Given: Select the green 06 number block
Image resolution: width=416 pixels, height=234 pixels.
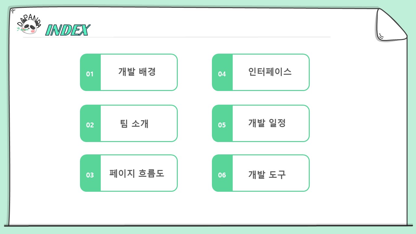Looking at the screenshot, I should 222,173.
